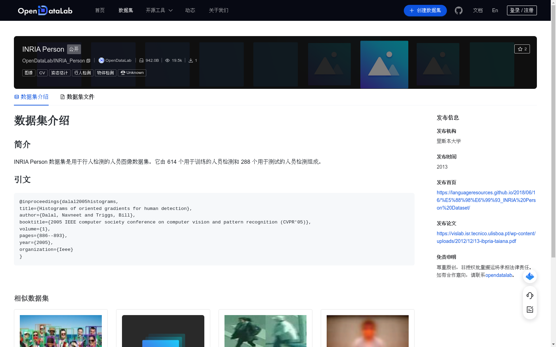
Task: Open the blue placeholder similar dataset thumbnail
Action: [163, 331]
